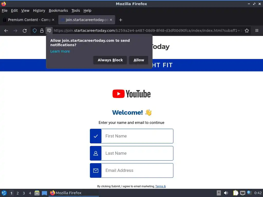The height and width of the screenshot is (197, 263).
Task: Reload the current page
Action: [x=25, y=31]
